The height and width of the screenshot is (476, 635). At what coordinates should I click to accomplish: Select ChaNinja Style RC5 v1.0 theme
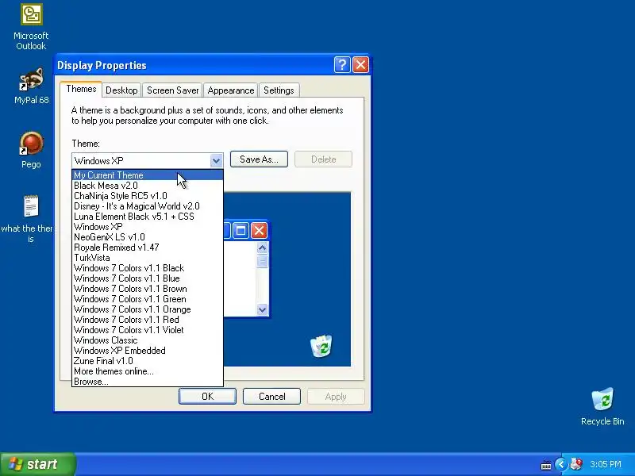tap(148, 196)
